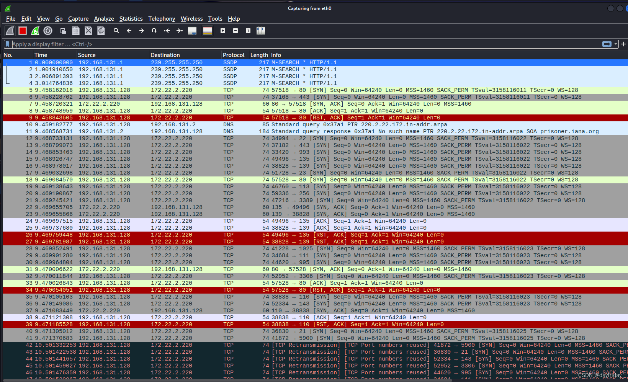
Task: Go to the last packet
Action: (179, 31)
